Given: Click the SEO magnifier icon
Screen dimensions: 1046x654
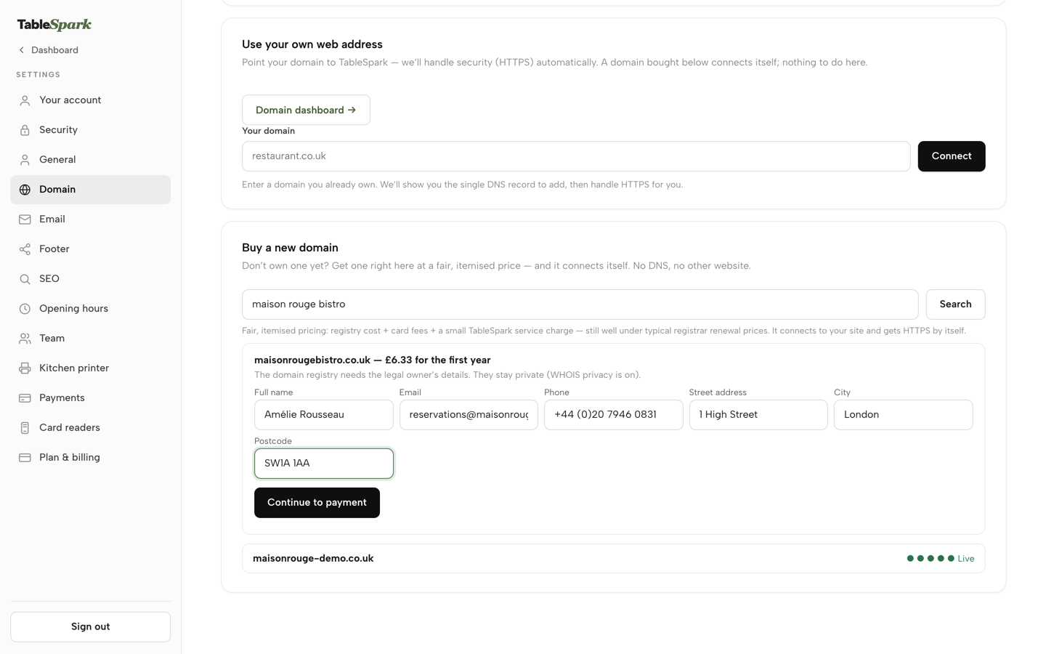Looking at the screenshot, I should [x=25, y=279].
